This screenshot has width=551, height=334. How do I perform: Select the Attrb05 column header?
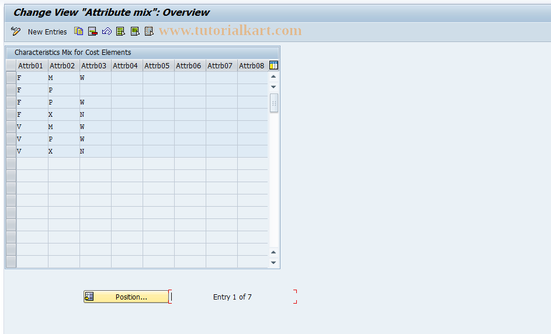(x=158, y=65)
